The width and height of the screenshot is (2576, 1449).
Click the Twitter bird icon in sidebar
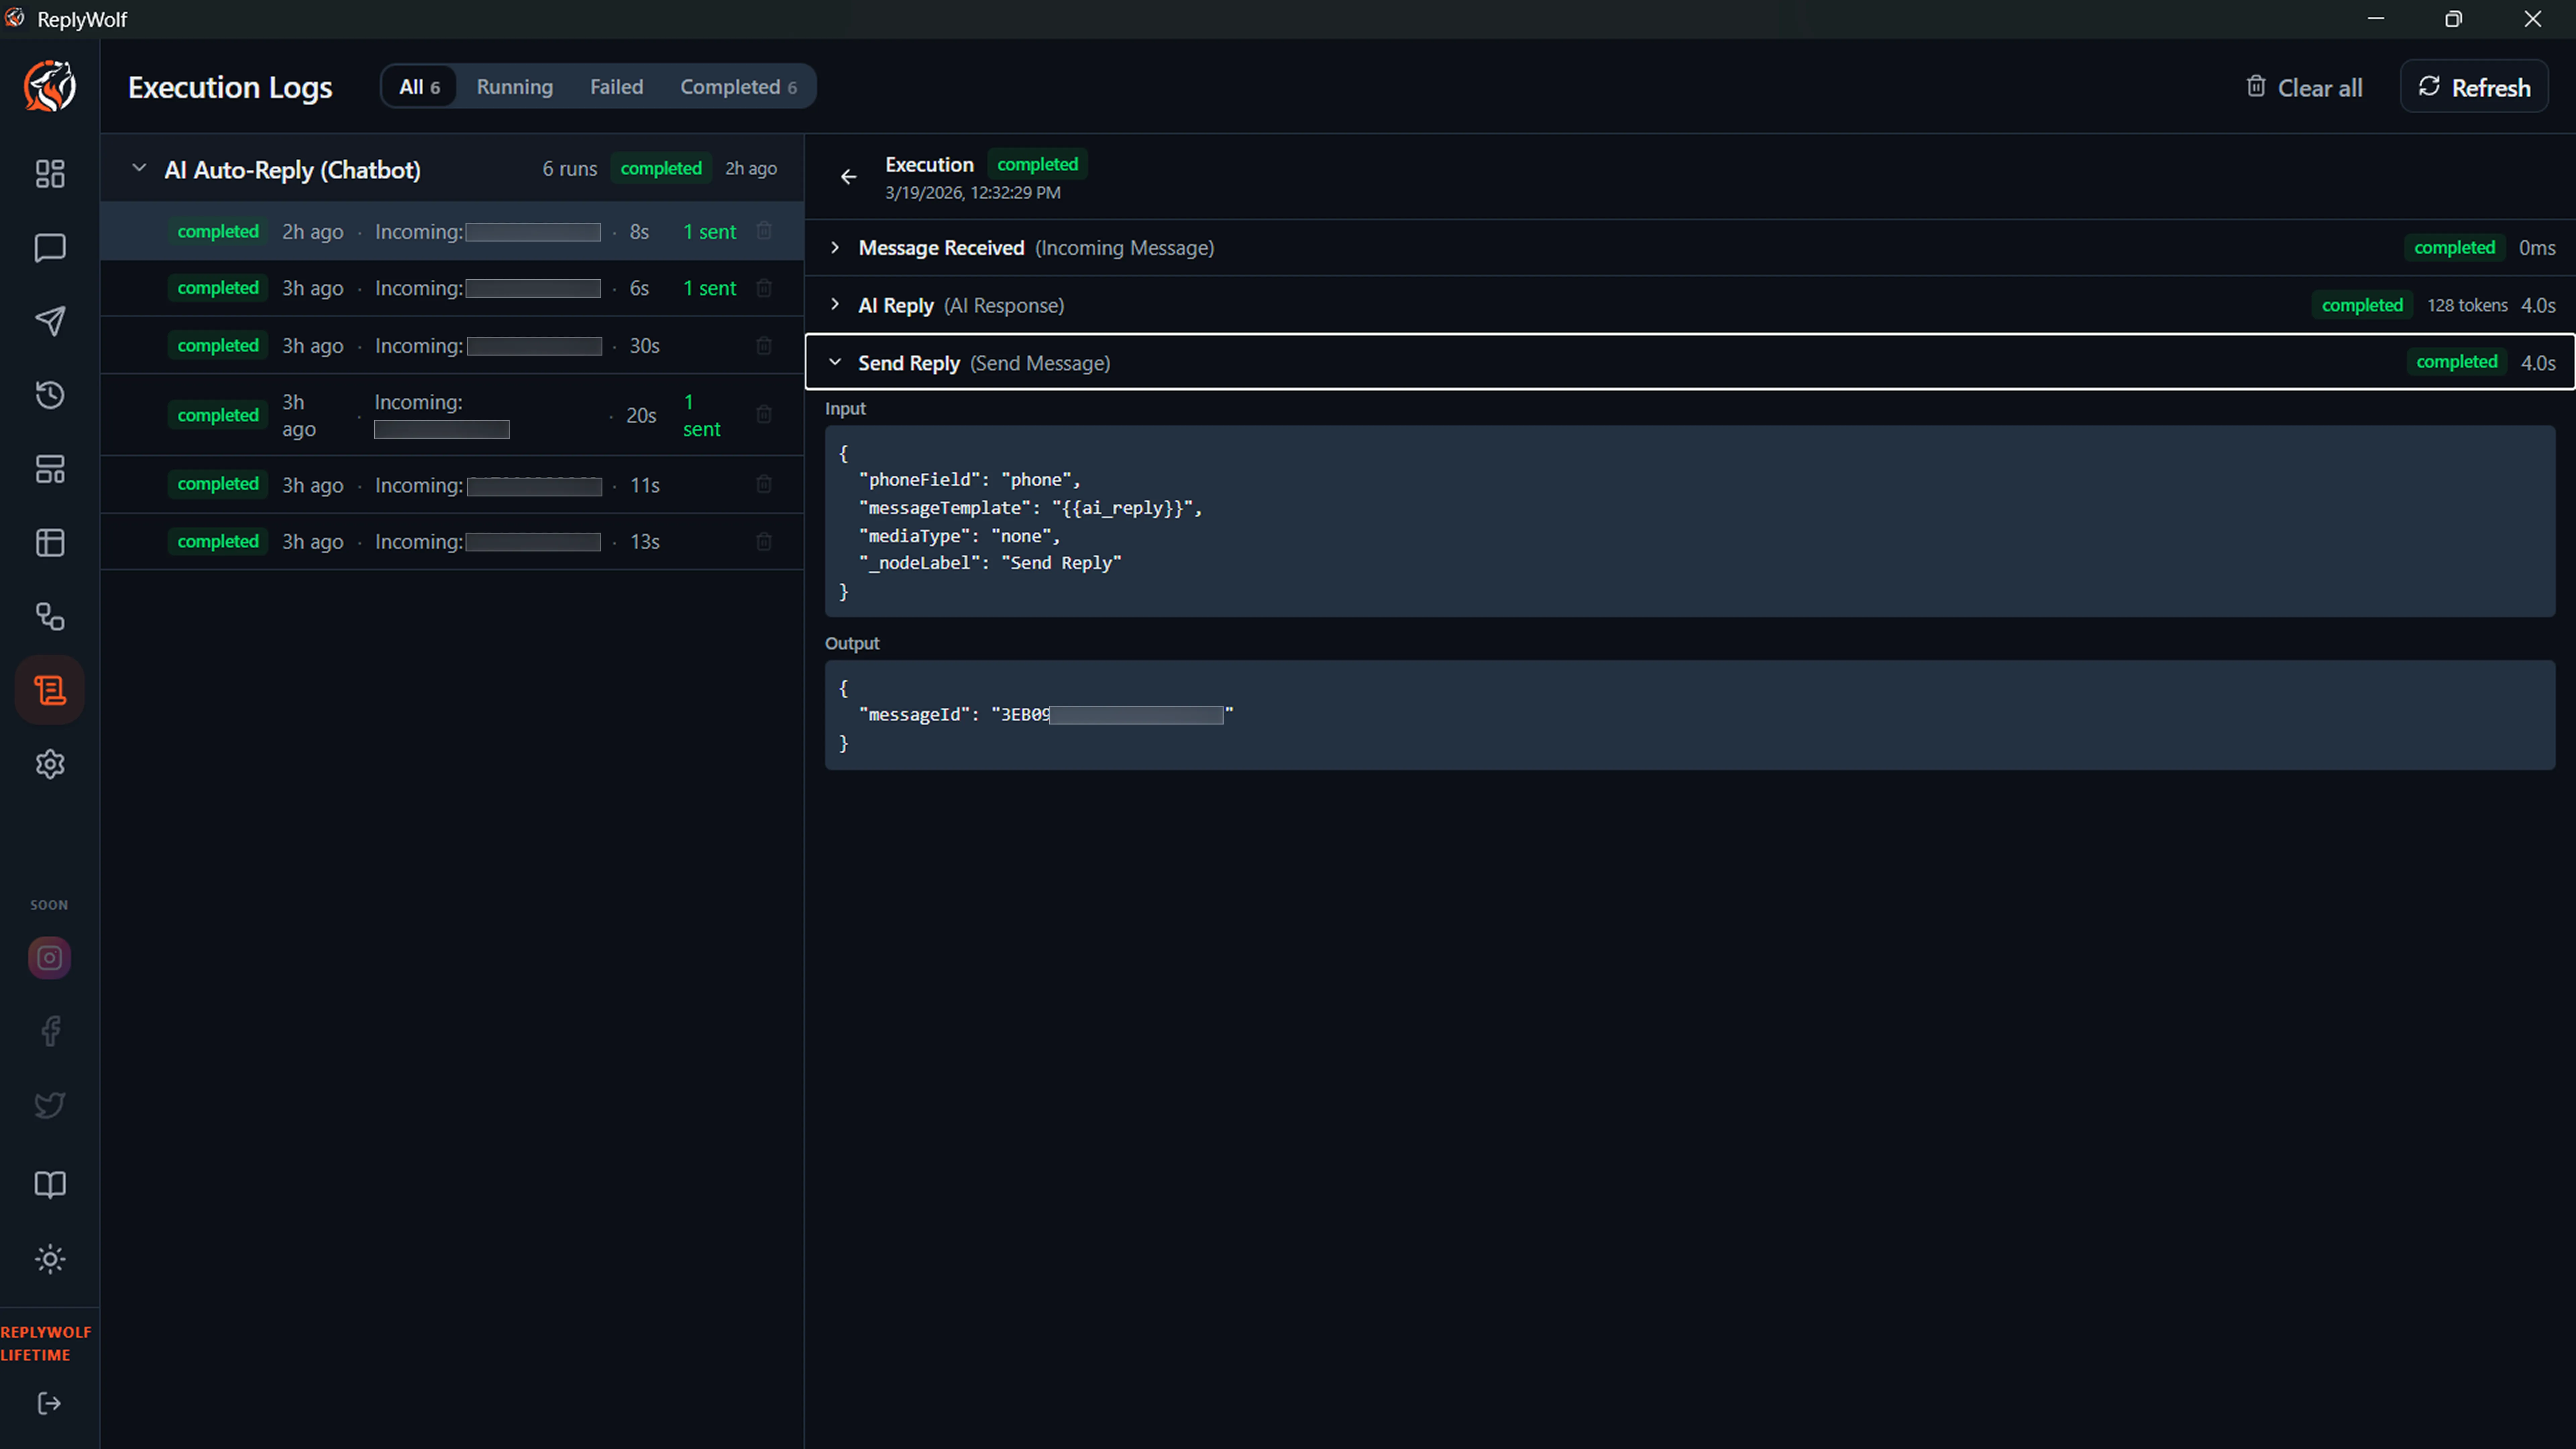pyautogui.click(x=50, y=1105)
